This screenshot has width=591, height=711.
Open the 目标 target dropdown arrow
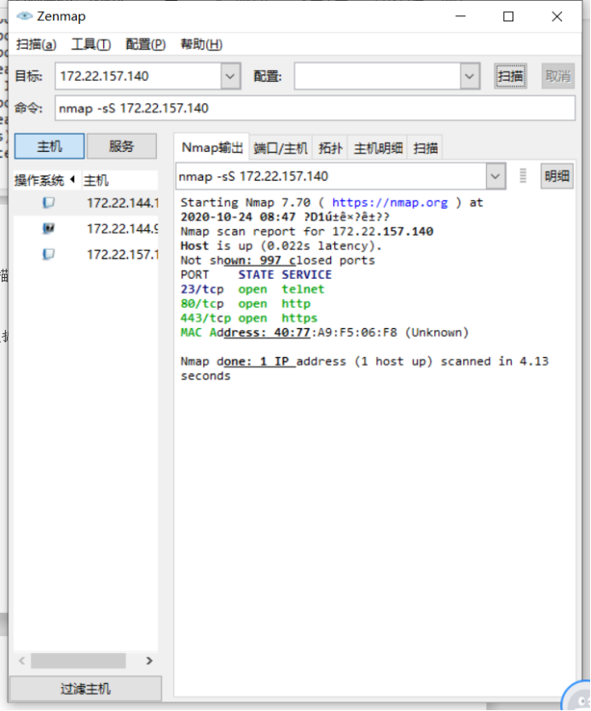pyautogui.click(x=230, y=76)
